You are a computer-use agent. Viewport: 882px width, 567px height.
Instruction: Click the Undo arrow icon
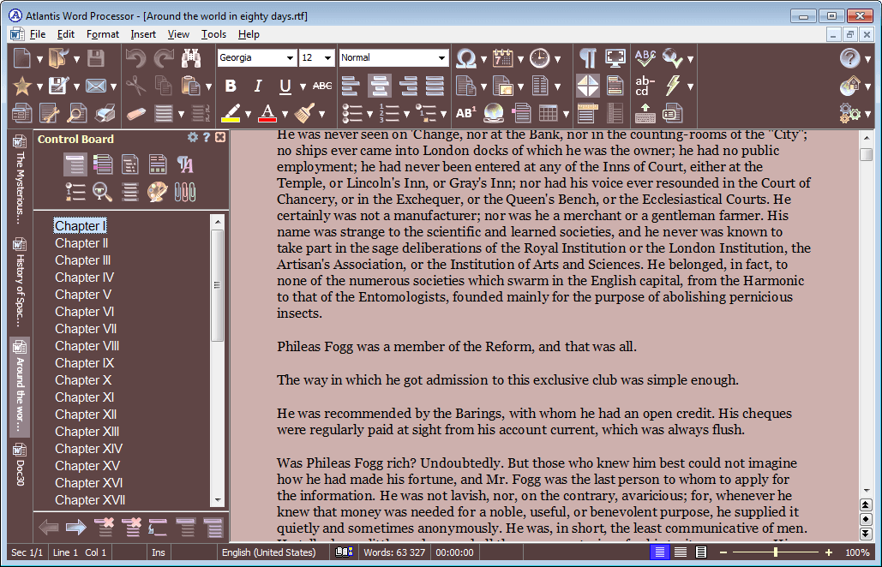point(135,58)
